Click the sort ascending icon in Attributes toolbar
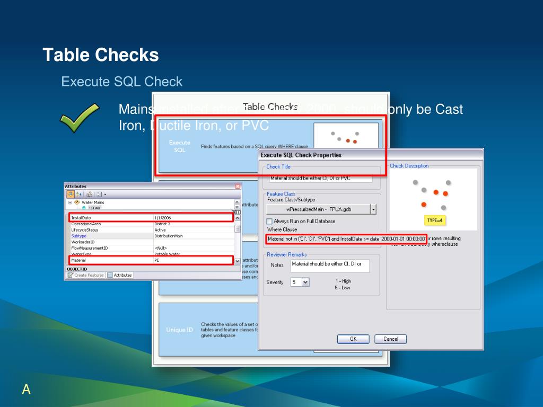The width and height of the screenshot is (543, 407). coord(78,194)
